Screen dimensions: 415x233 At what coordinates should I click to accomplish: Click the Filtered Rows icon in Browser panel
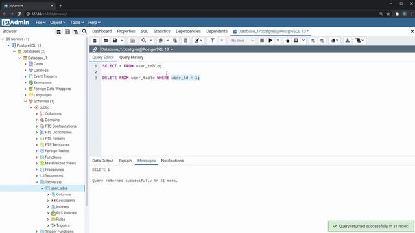(76, 32)
